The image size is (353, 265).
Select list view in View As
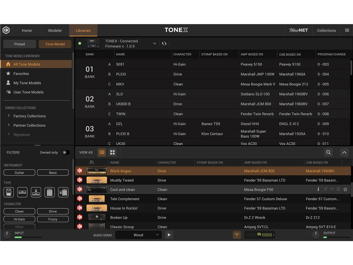click(x=102, y=152)
